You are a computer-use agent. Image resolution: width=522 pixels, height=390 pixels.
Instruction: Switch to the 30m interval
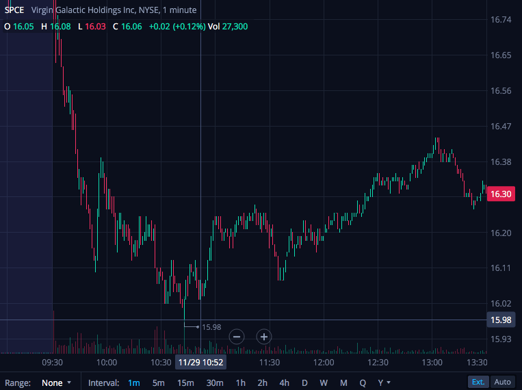(x=215, y=382)
